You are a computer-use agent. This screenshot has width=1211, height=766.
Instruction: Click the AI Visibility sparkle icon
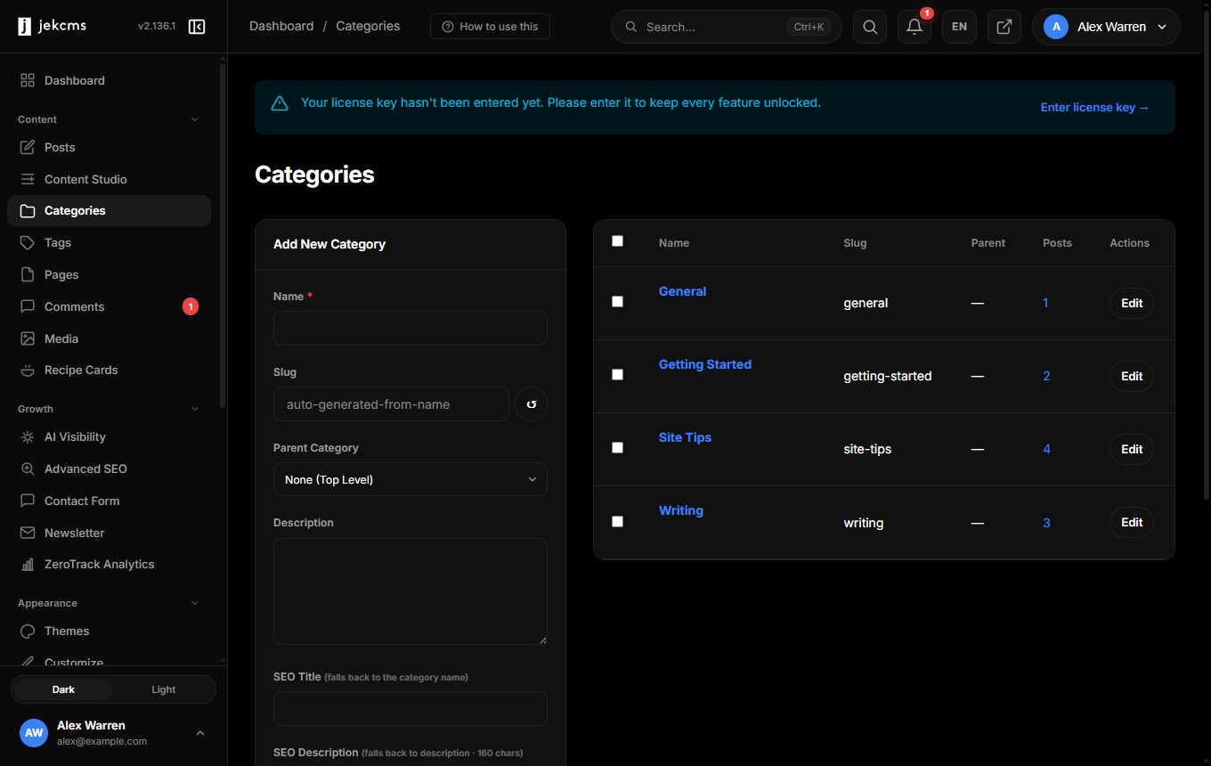28,436
